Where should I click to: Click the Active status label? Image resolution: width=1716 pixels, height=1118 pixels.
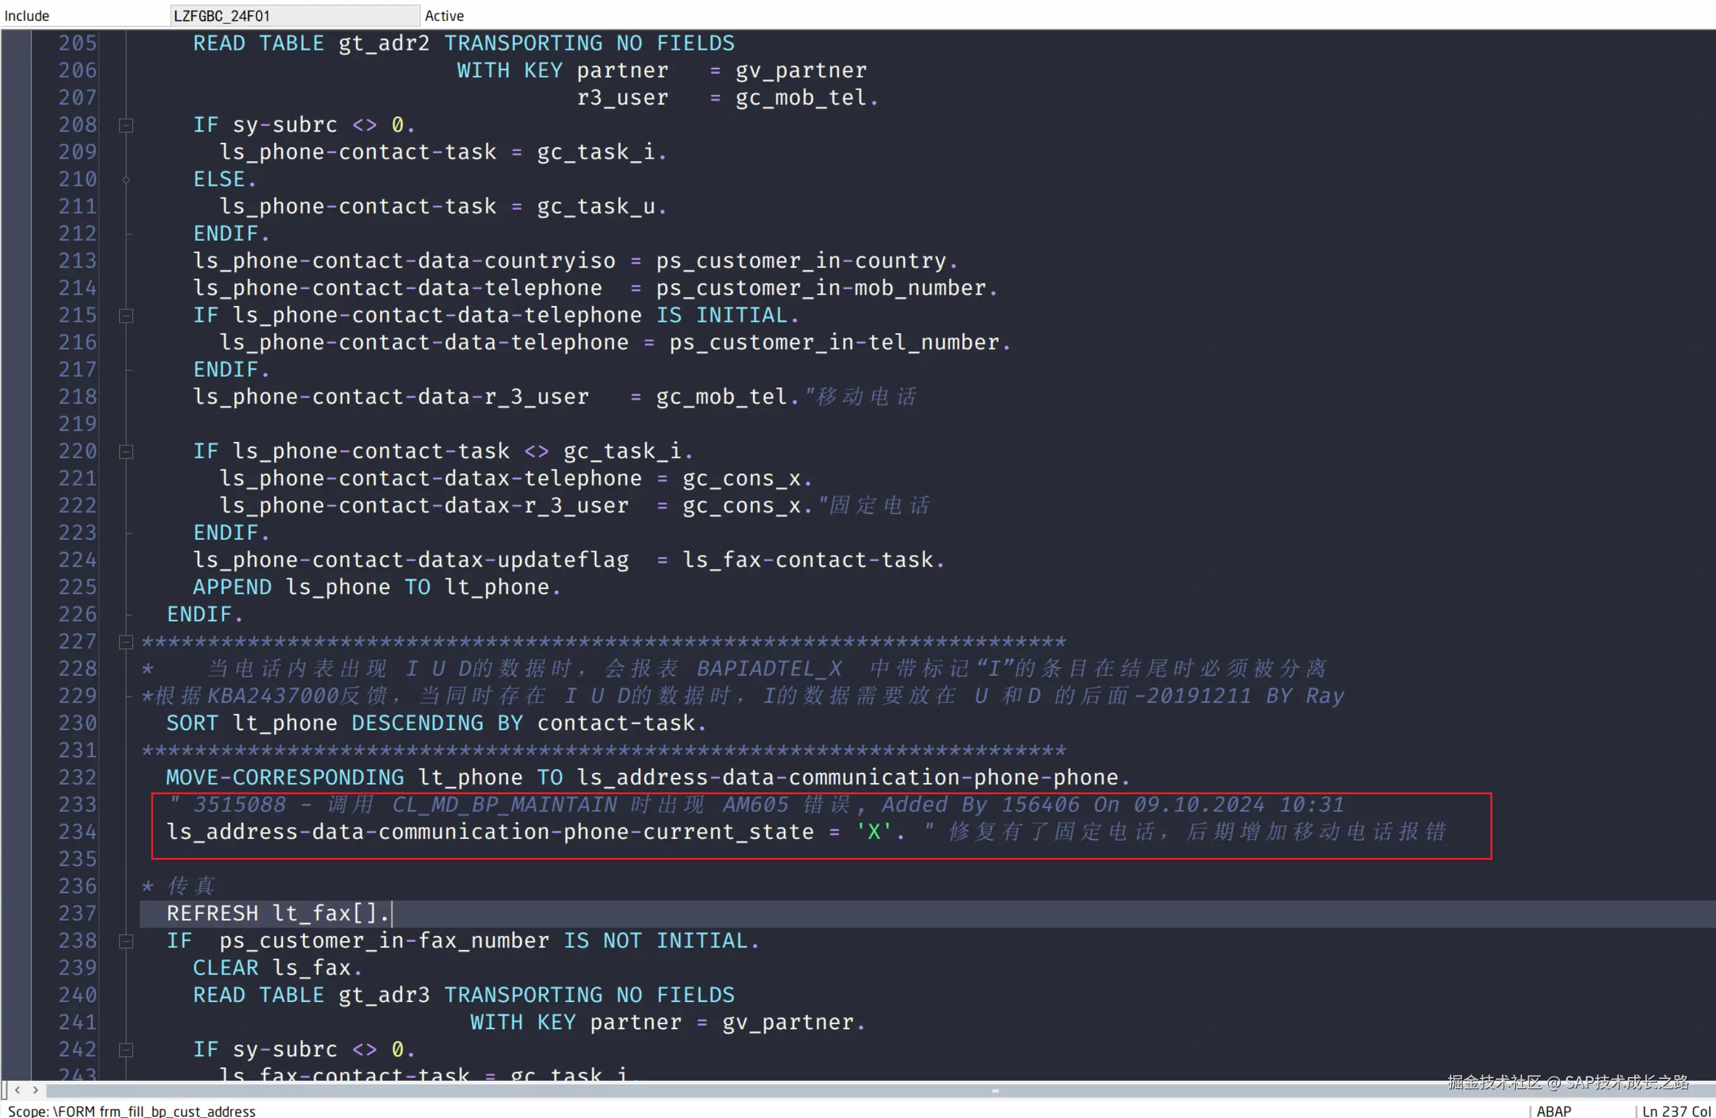[x=444, y=15]
